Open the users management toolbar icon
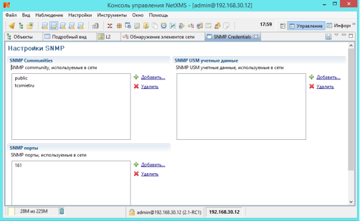 click(x=217, y=25)
